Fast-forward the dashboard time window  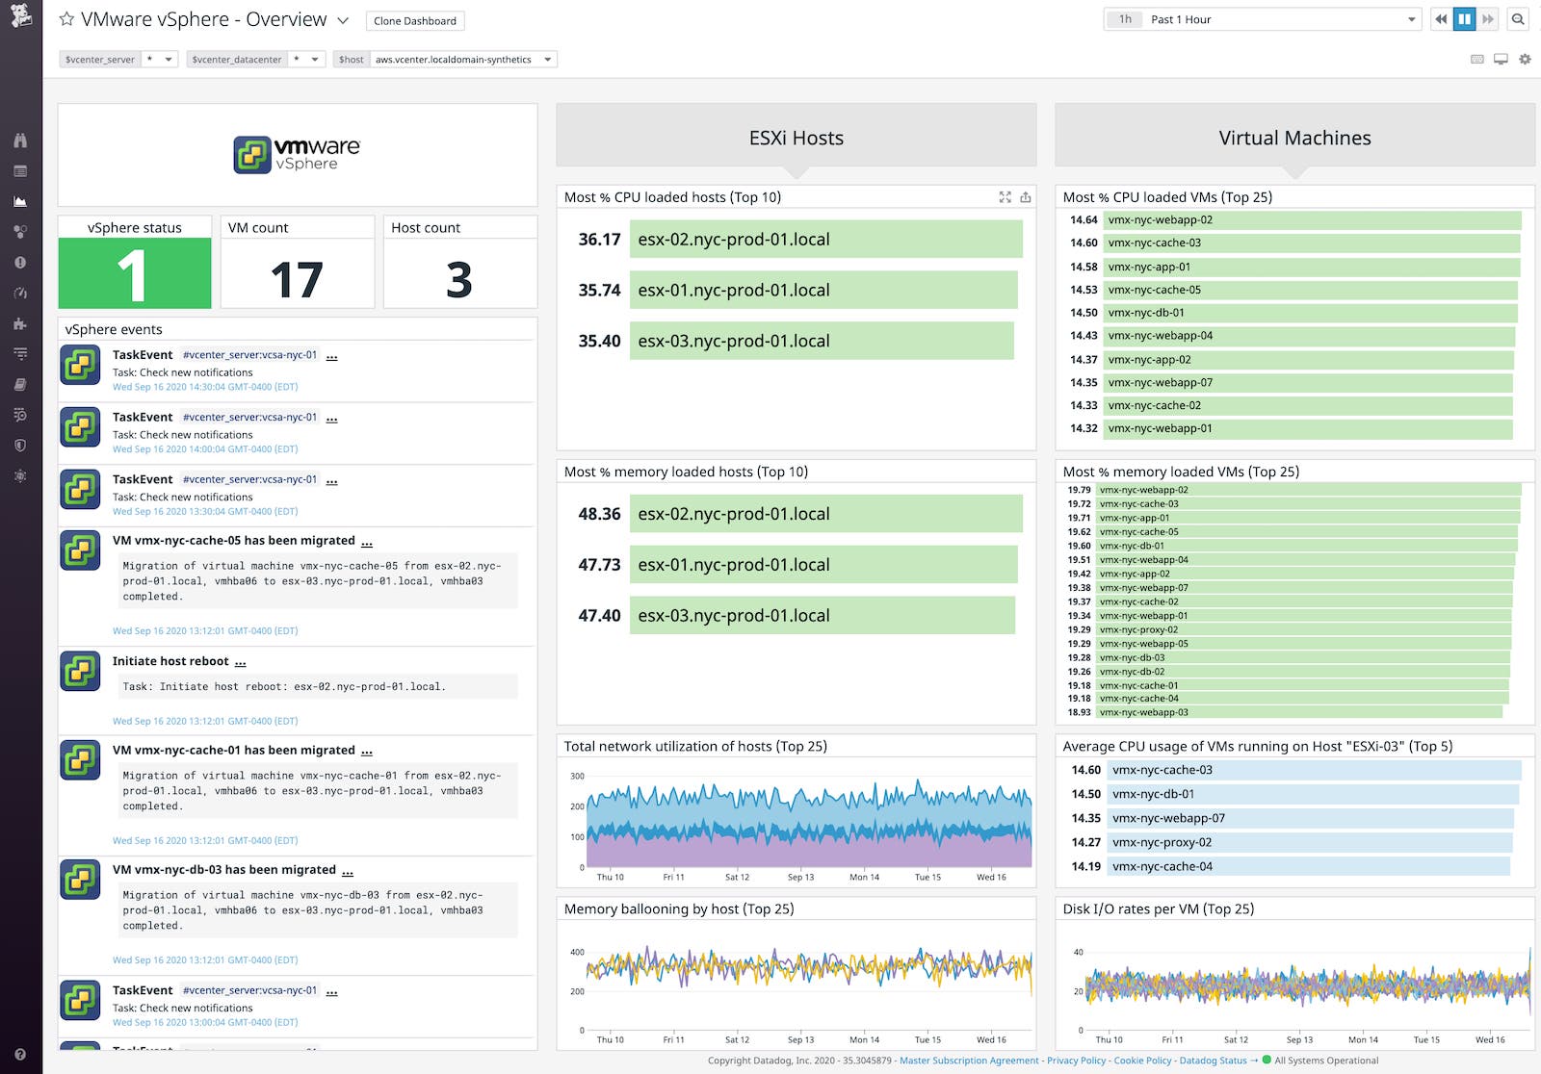[1488, 19]
